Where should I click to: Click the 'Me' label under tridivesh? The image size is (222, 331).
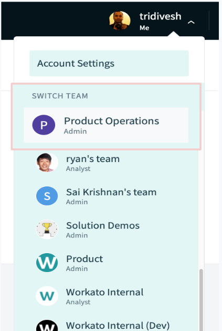(x=144, y=28)
